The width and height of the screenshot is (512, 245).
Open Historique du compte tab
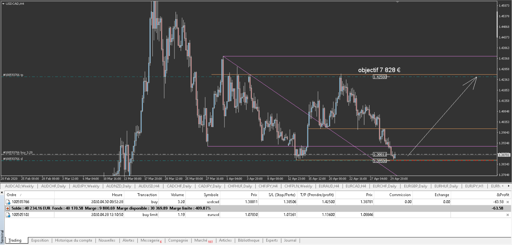click(x=73, y=240)
